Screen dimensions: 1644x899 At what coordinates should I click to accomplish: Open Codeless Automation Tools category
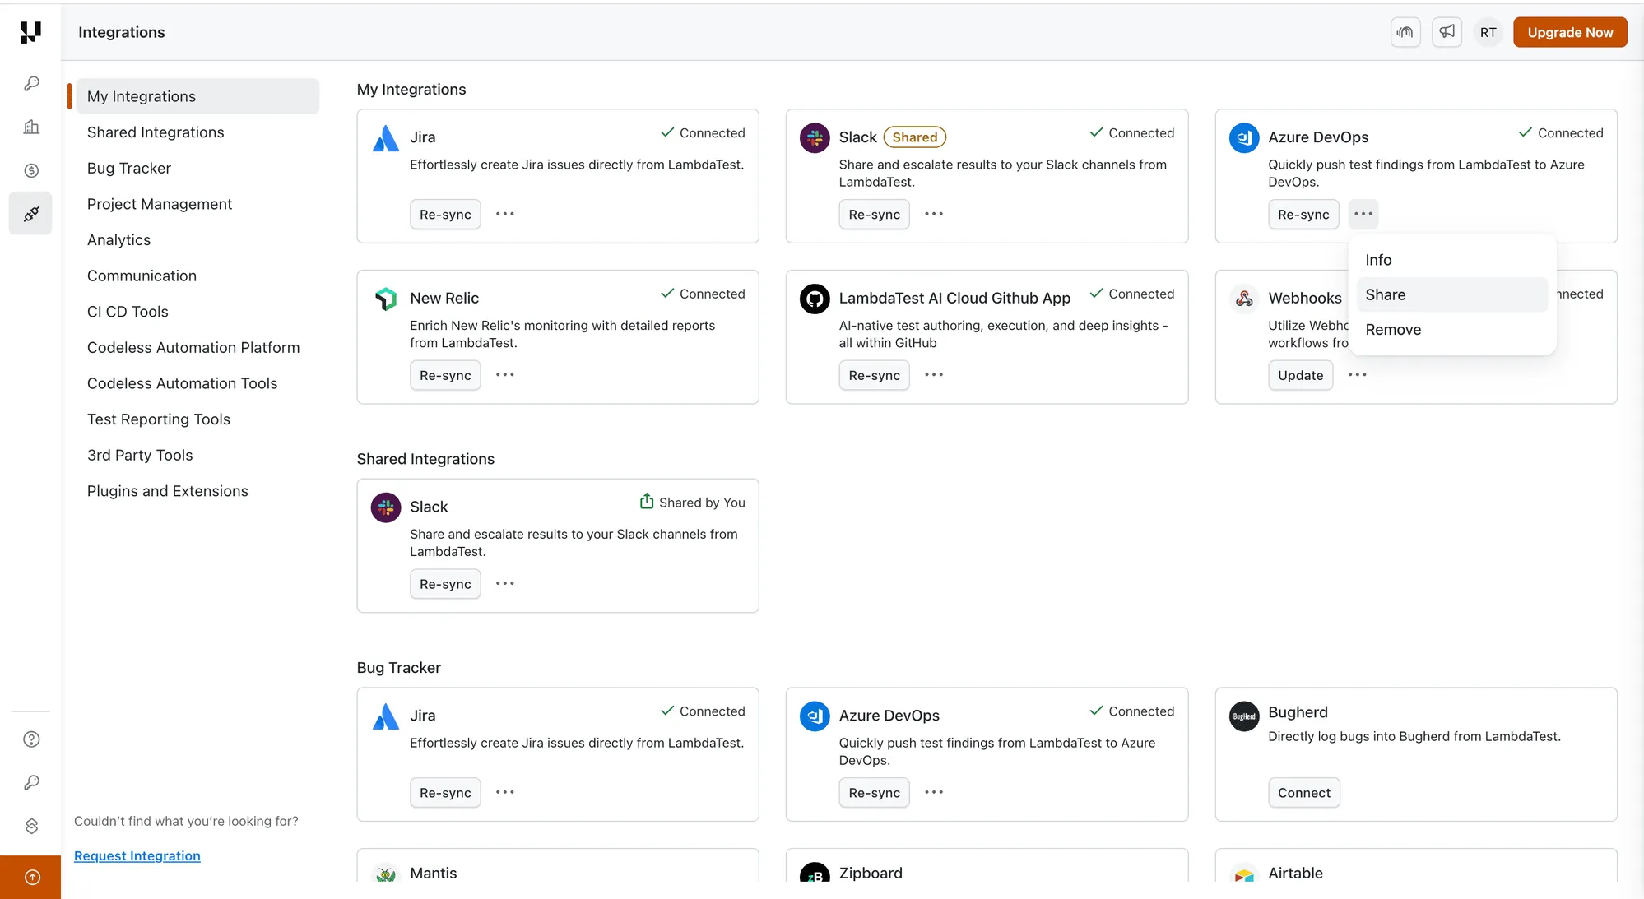tap(197, 383)
